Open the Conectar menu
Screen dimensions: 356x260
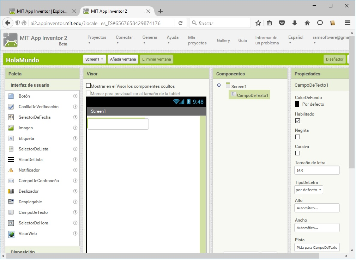[124, 40]
